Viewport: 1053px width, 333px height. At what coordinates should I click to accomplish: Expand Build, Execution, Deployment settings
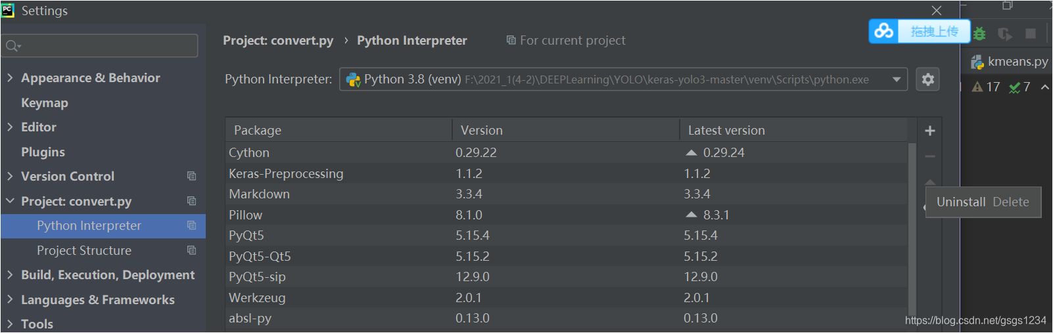tap(10, 275)
